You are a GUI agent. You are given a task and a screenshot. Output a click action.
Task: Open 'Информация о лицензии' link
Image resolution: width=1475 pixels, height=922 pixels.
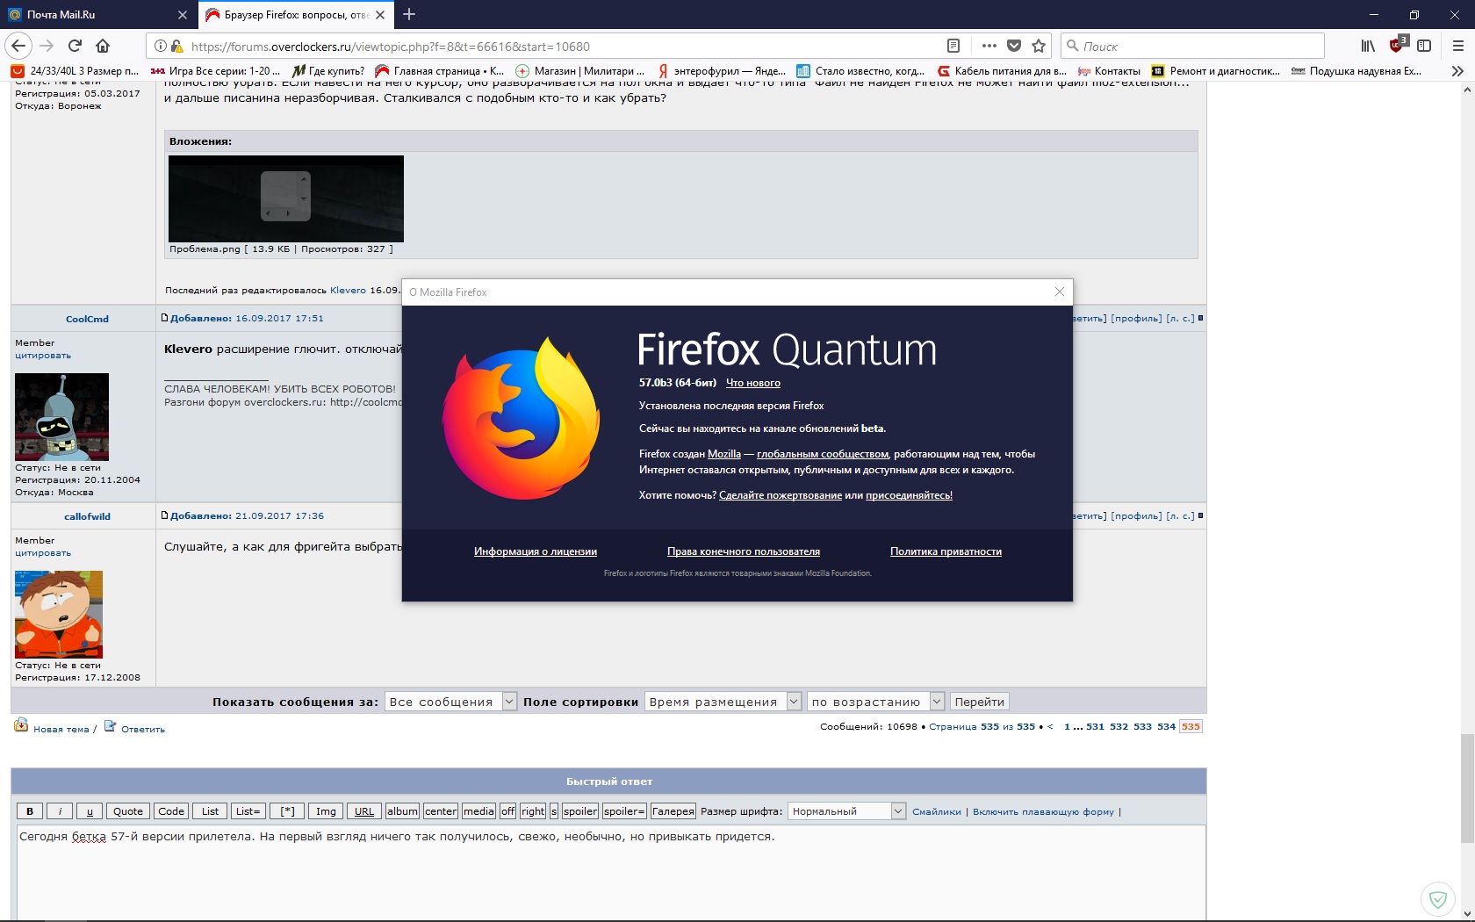coord(536,551)
